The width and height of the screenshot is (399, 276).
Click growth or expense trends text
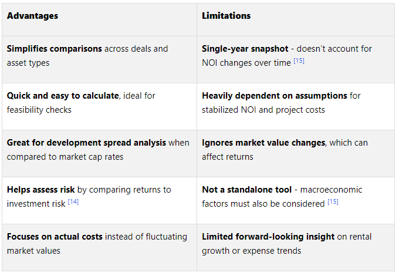coord(251,251)
